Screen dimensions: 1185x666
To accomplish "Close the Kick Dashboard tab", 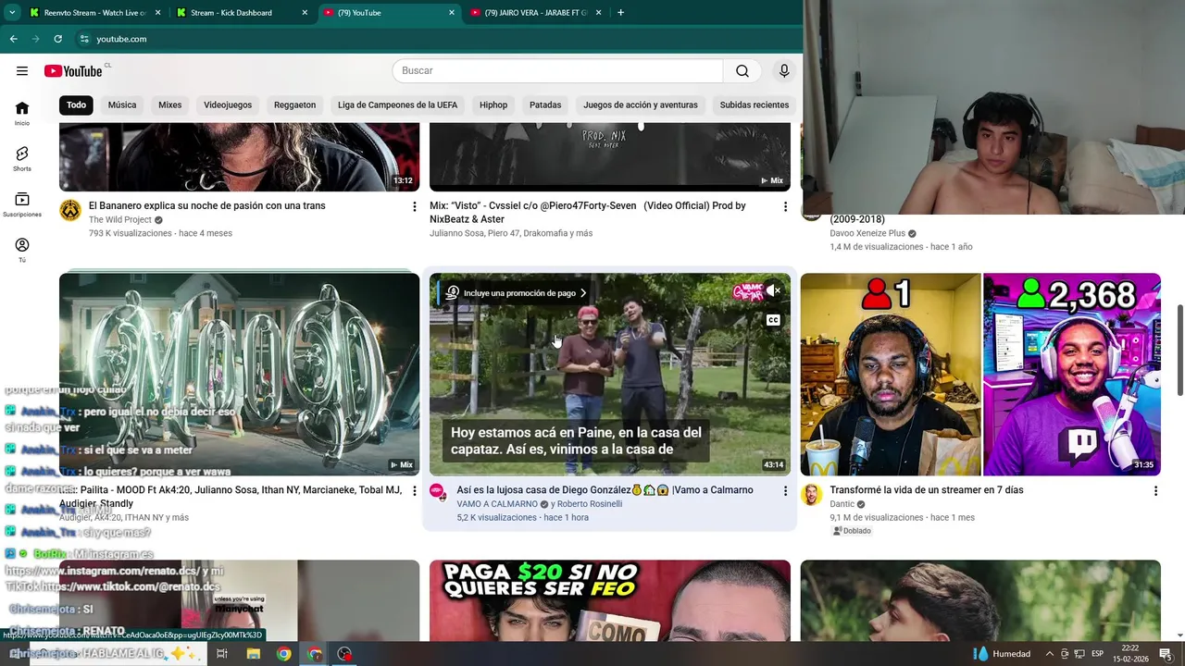I will tap(305, 13).
